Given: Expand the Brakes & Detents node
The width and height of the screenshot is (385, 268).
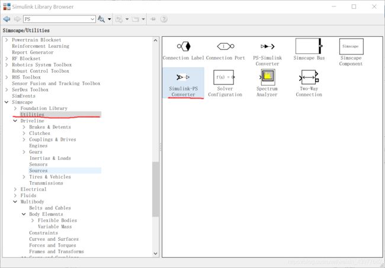Looking at the screenshot, I should tap(24, 127).
